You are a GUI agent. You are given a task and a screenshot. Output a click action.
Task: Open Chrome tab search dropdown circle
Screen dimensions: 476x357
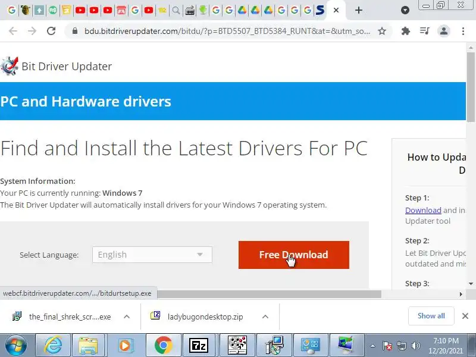tap(405, 10)
